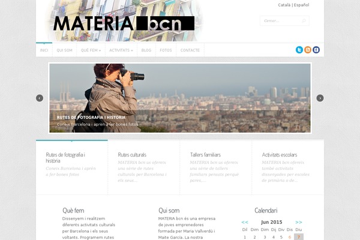Screen dimensions: 360x240
Task: Expand the Què fem menu
Action: click(x=91, y=50)
